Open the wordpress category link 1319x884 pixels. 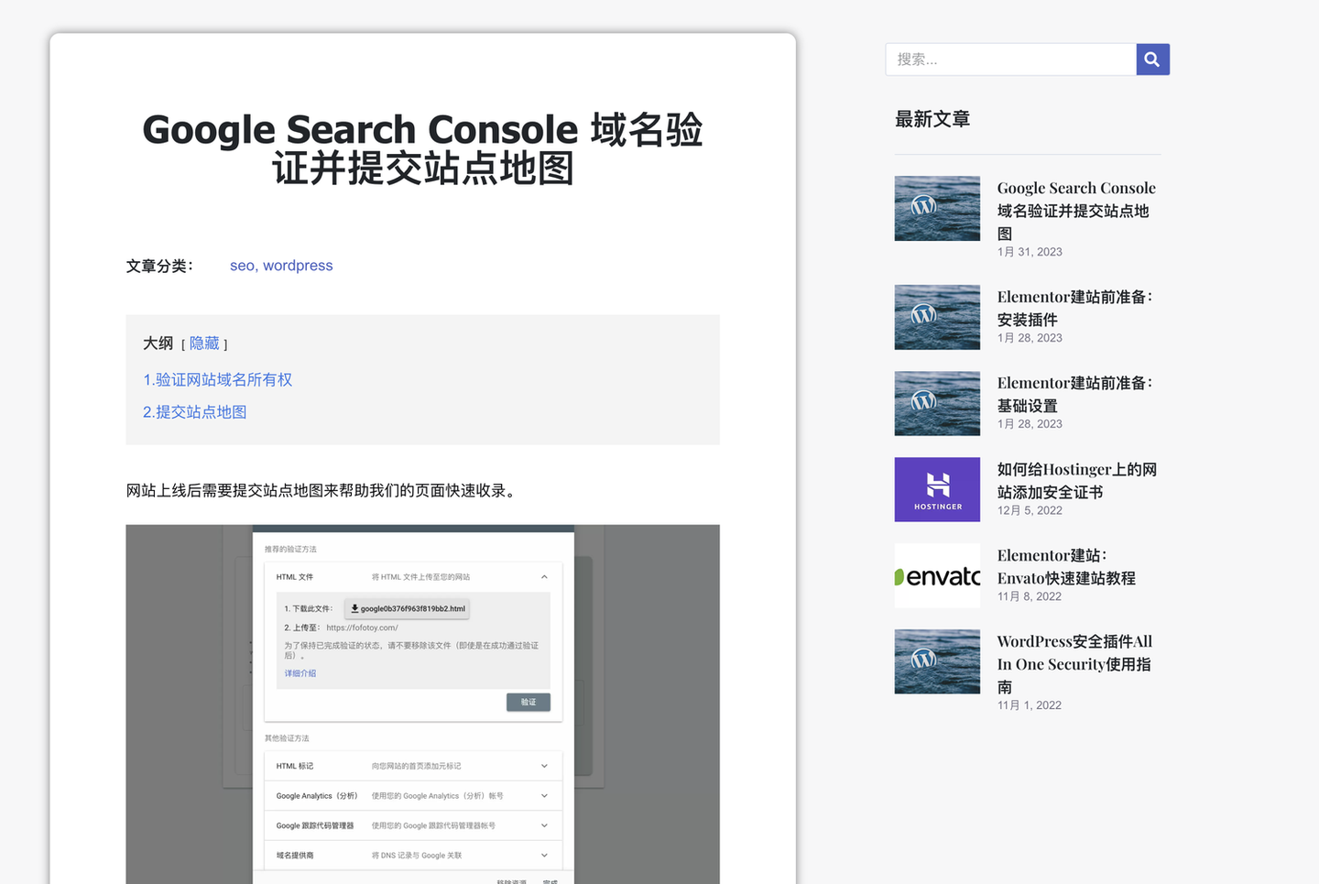298,266
